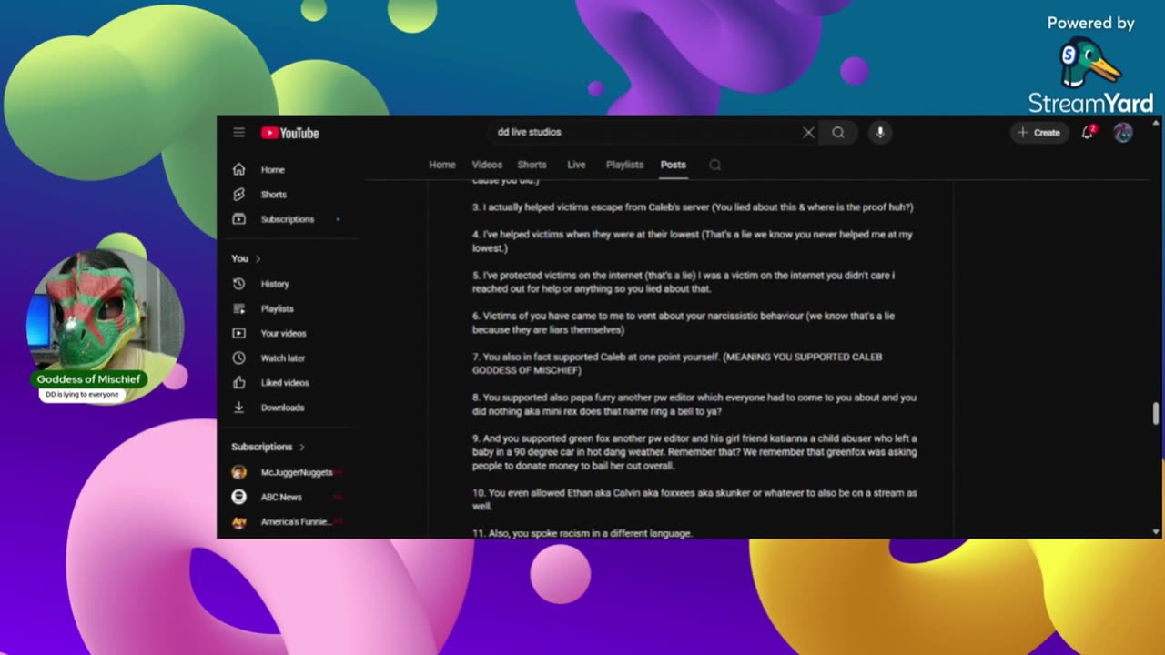Open the account avatar menu
Viewport: 1165px width, 655px height.
point(1123,133)
